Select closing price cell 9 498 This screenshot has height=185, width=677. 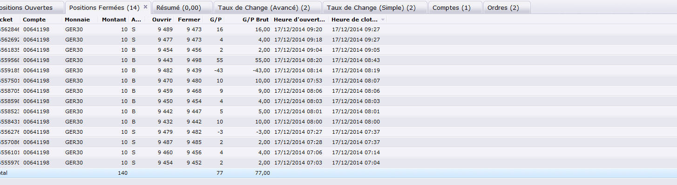coord(194,60)
